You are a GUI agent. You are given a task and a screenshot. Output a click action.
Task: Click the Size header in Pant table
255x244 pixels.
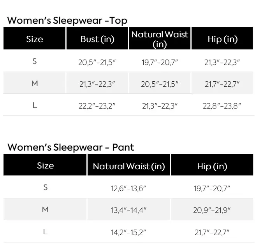[45, 165]
